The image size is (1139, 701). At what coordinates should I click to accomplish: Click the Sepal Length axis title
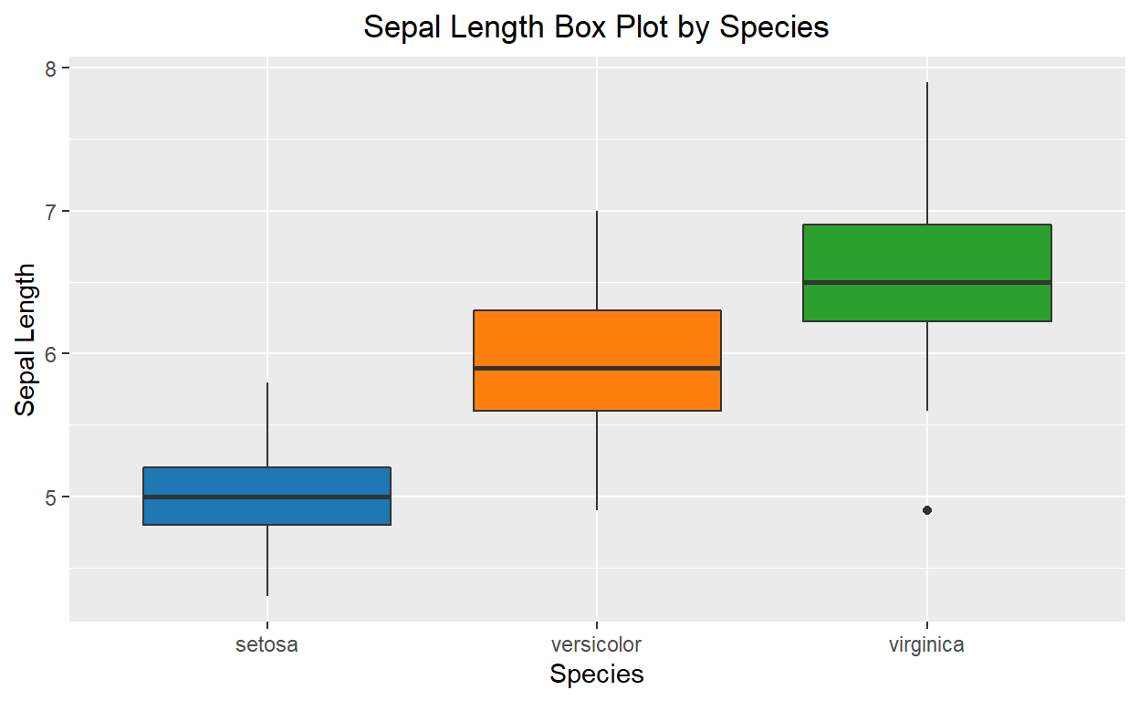pyautogui.click(x=26, y=340)
